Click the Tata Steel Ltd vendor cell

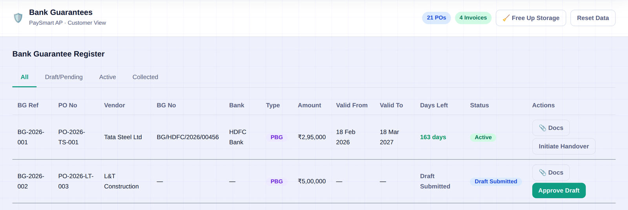[123, 137]
